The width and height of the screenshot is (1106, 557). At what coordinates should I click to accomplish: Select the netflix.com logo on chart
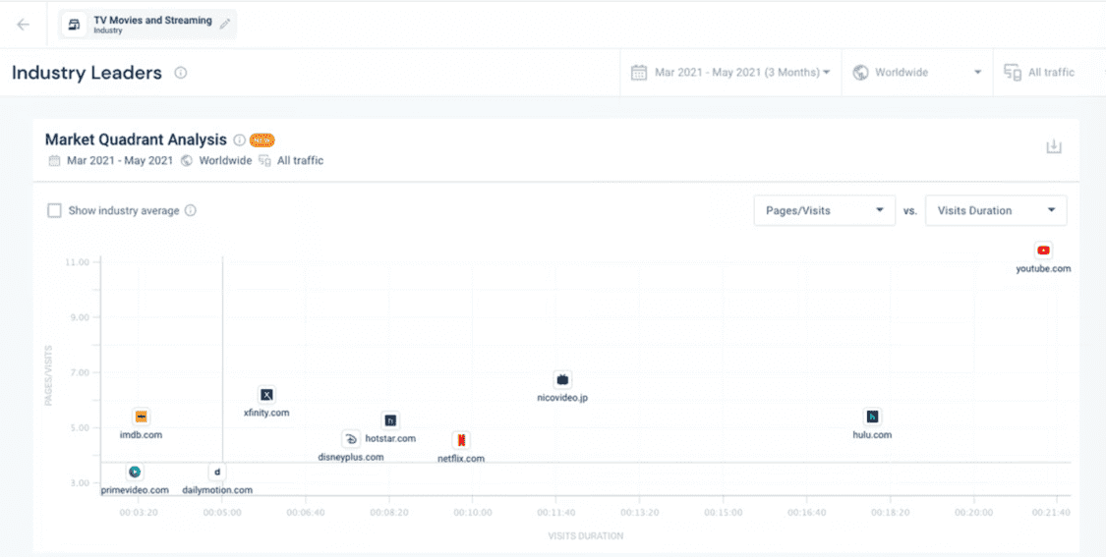(461, 441)
